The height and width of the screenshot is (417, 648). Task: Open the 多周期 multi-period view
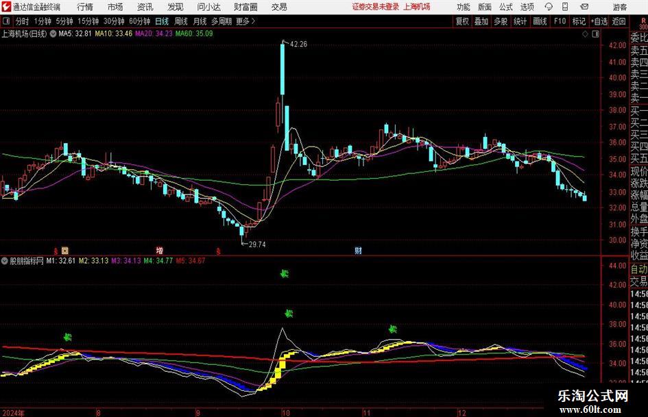pos(221,21)
